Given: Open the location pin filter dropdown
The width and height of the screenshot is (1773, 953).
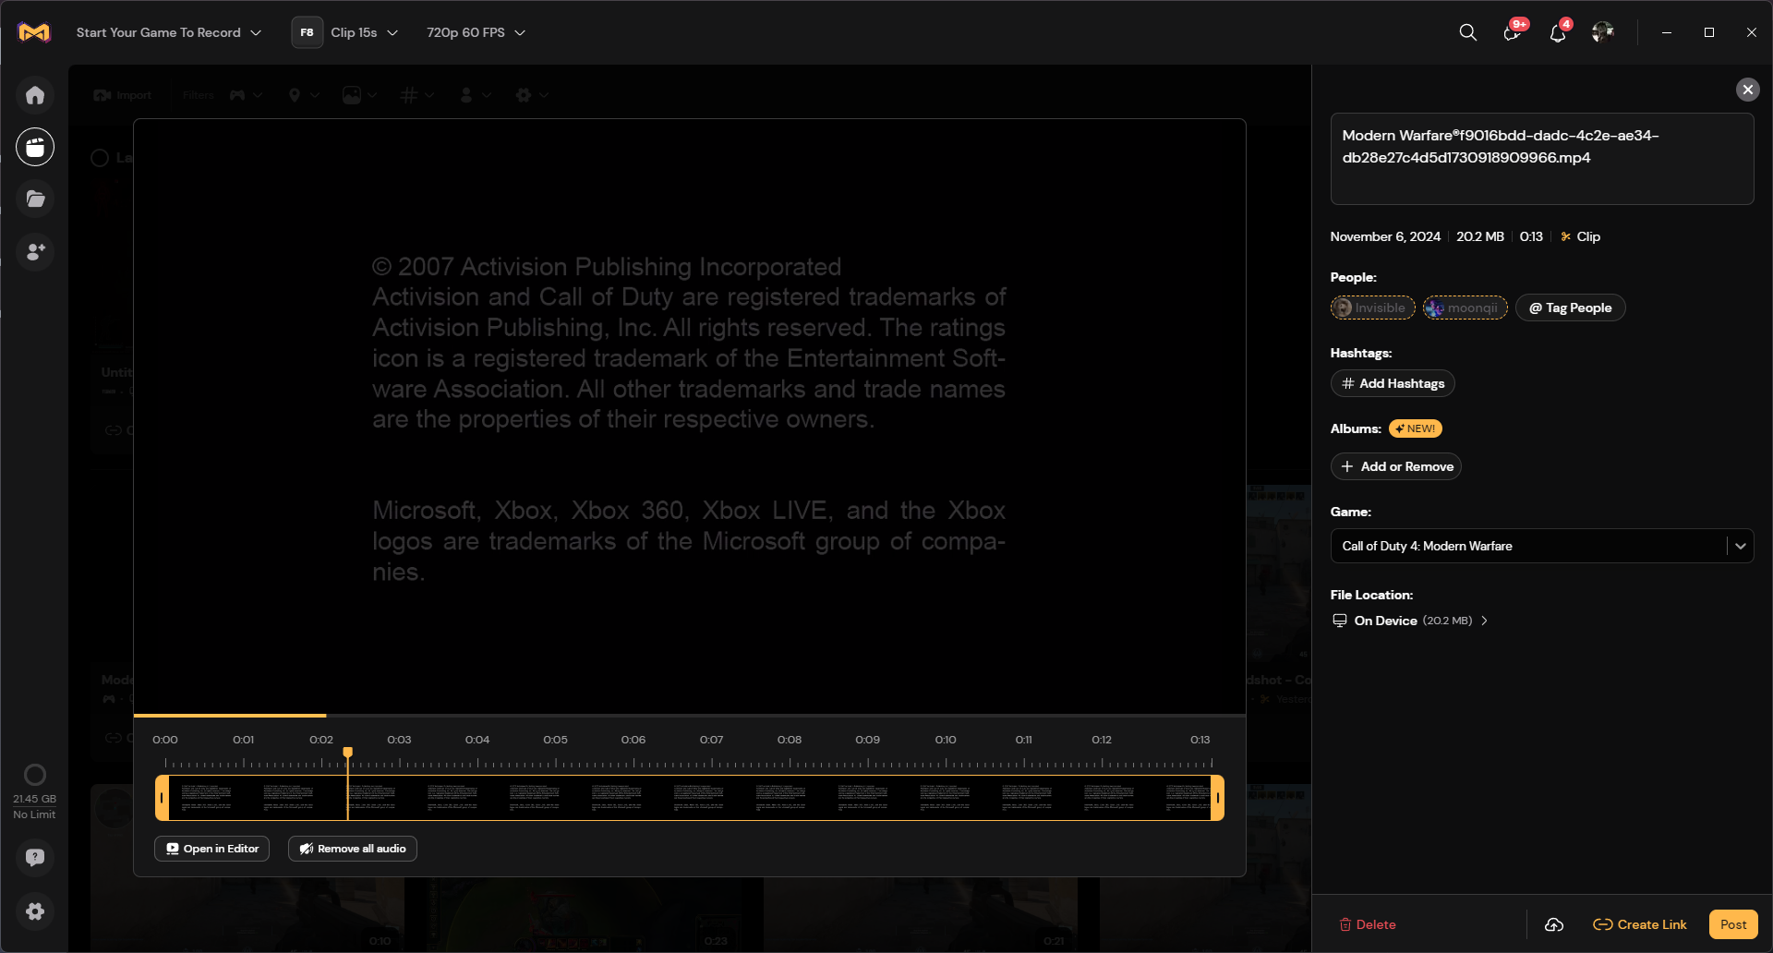Looking at the screenshot, I should (x=304, y=95).
